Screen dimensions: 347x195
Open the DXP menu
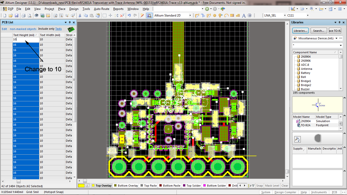pyautogui.click(x=8, y=9)
